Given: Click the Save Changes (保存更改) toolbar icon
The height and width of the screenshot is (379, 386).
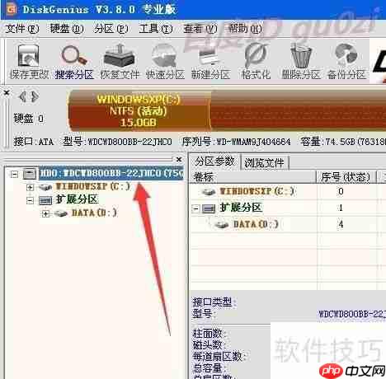Looking at the screenshot, I should point(28,56).
